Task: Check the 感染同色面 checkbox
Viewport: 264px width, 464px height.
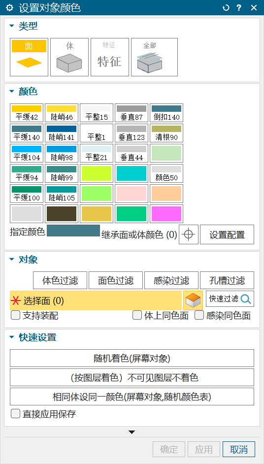Action: tap(199, 315)
